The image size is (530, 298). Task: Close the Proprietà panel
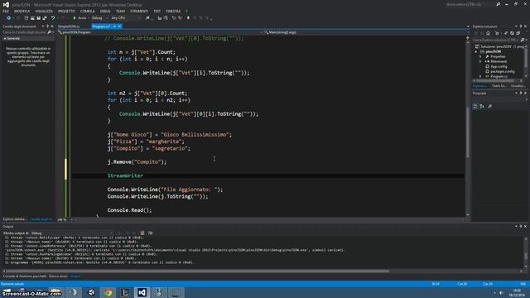pos(525,94)
